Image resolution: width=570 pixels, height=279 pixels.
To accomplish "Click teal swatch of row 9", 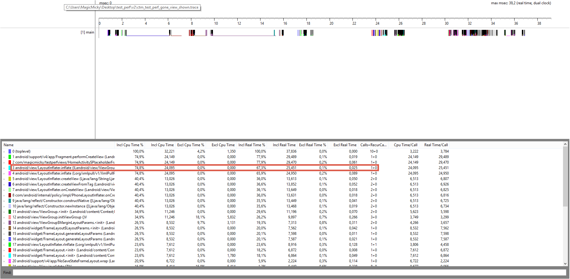I will [x=10, y=201].
